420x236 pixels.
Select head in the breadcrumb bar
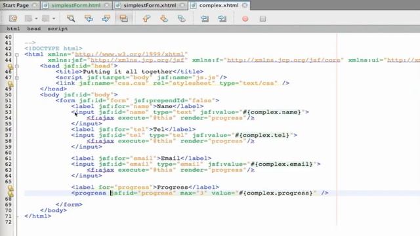click(33, 29)
